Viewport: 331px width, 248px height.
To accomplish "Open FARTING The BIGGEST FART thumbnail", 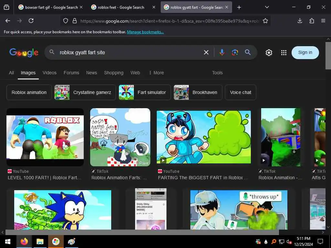I will (204, 137).
